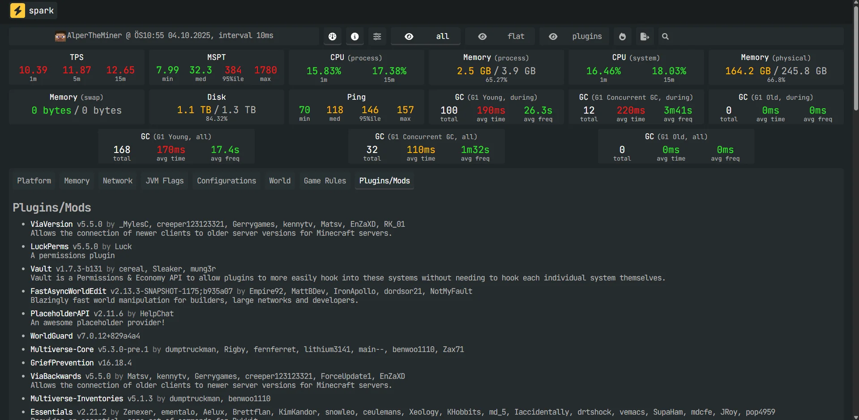Image resolution: width=859 pixels, height=420 pixels.
Task: Toggle the widgets gauge icon
Action: [333, 37]
